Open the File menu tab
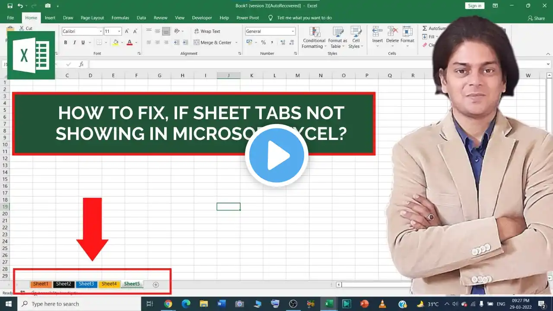The image size is (553, 311). (x=10, y=18)
